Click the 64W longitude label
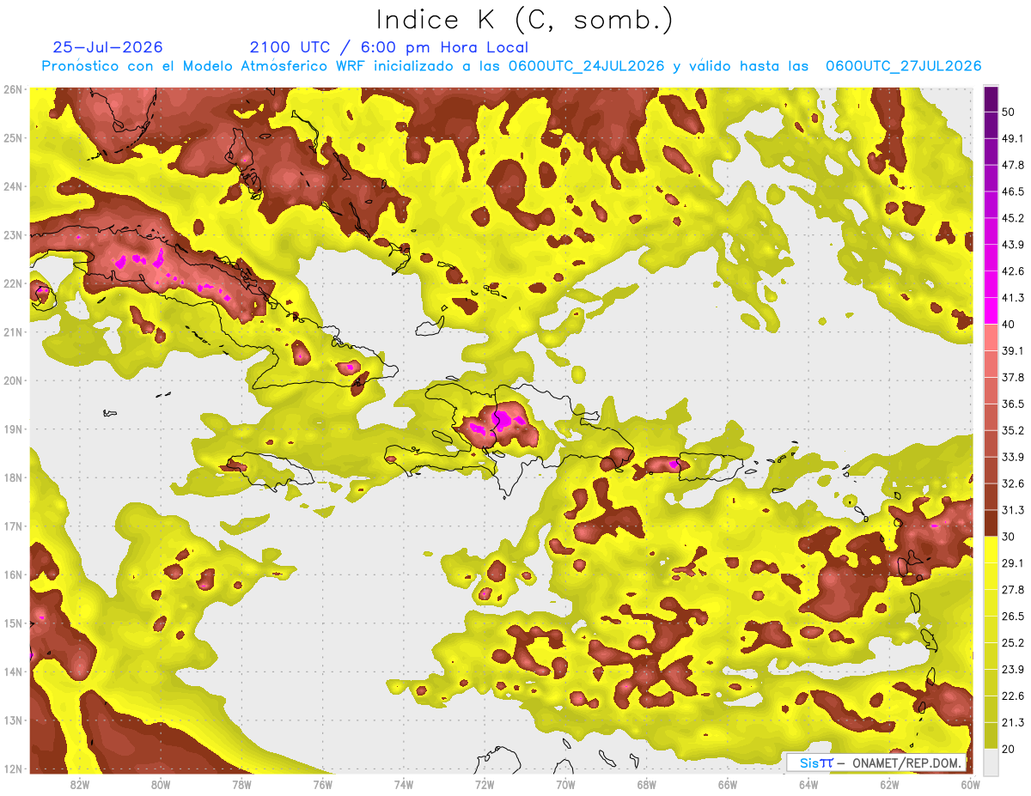 coord(808,784)
